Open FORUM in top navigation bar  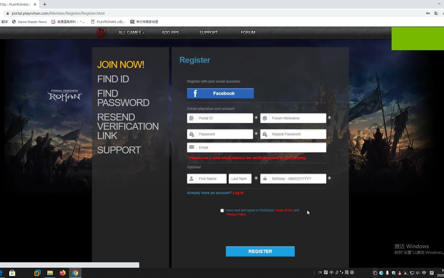coord(248,33)
